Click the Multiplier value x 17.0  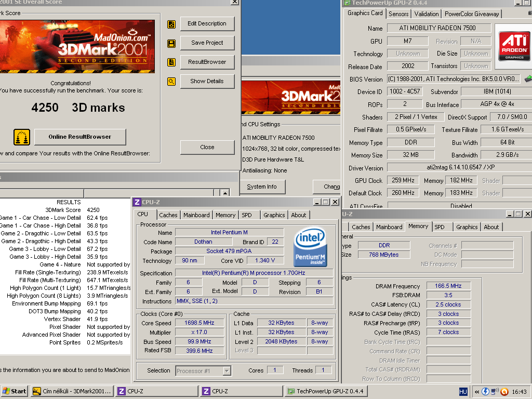pyautogui.click(x=199, y=332)
